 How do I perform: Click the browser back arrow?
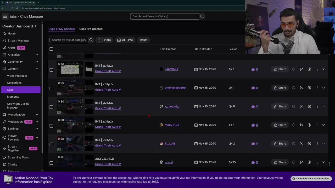3,8
